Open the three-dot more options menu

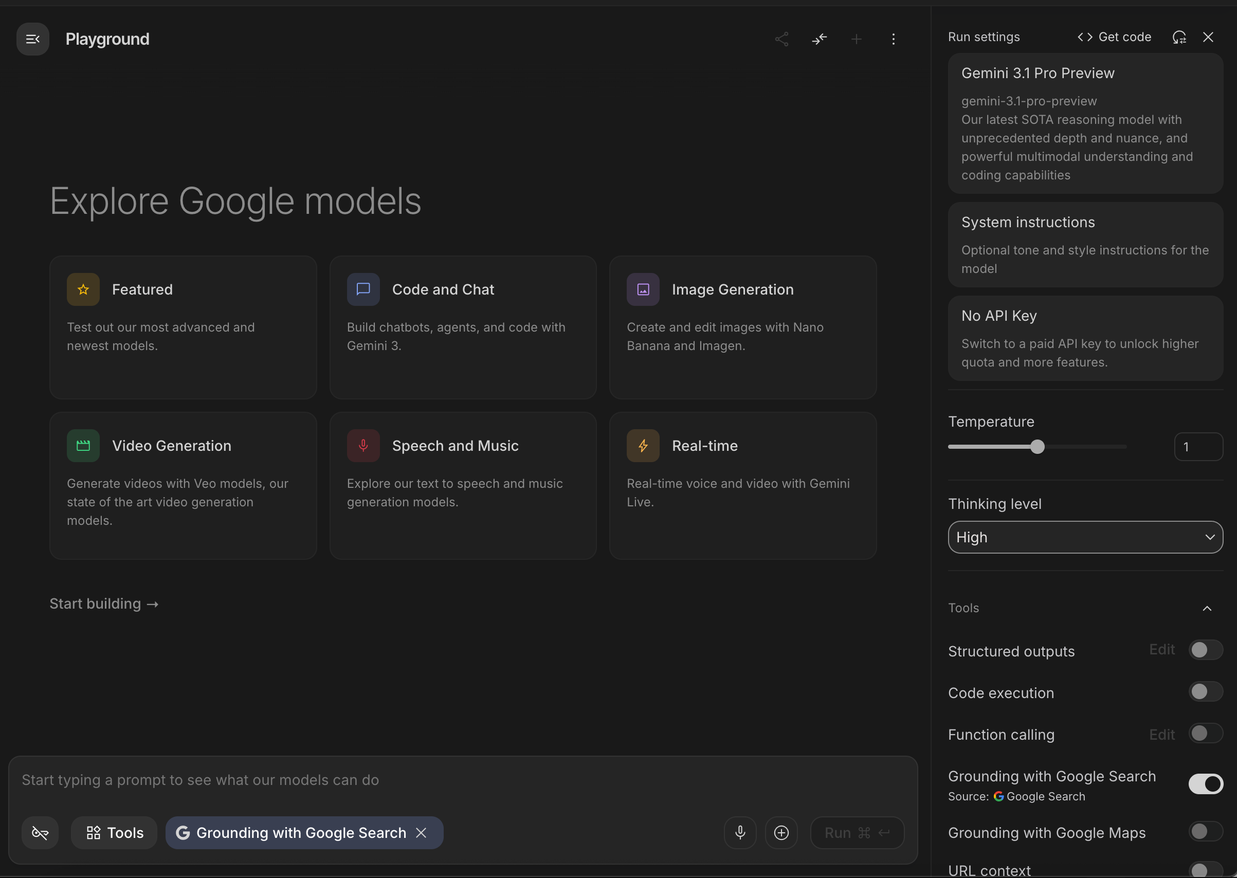point(893,39)
